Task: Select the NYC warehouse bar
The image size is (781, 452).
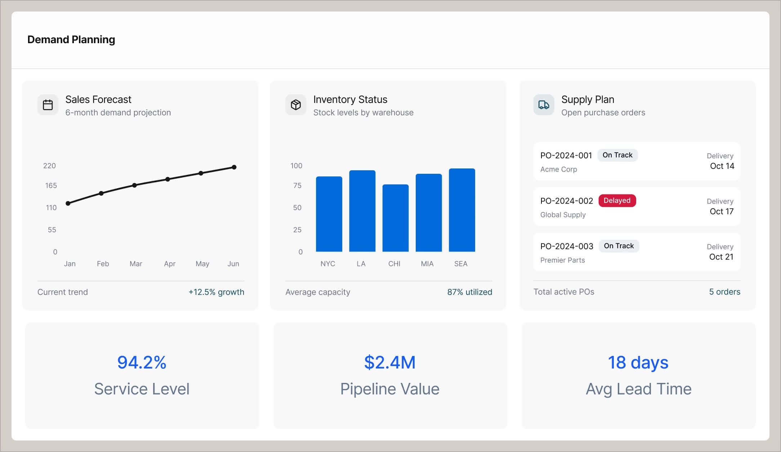Action: click(329, 214)
